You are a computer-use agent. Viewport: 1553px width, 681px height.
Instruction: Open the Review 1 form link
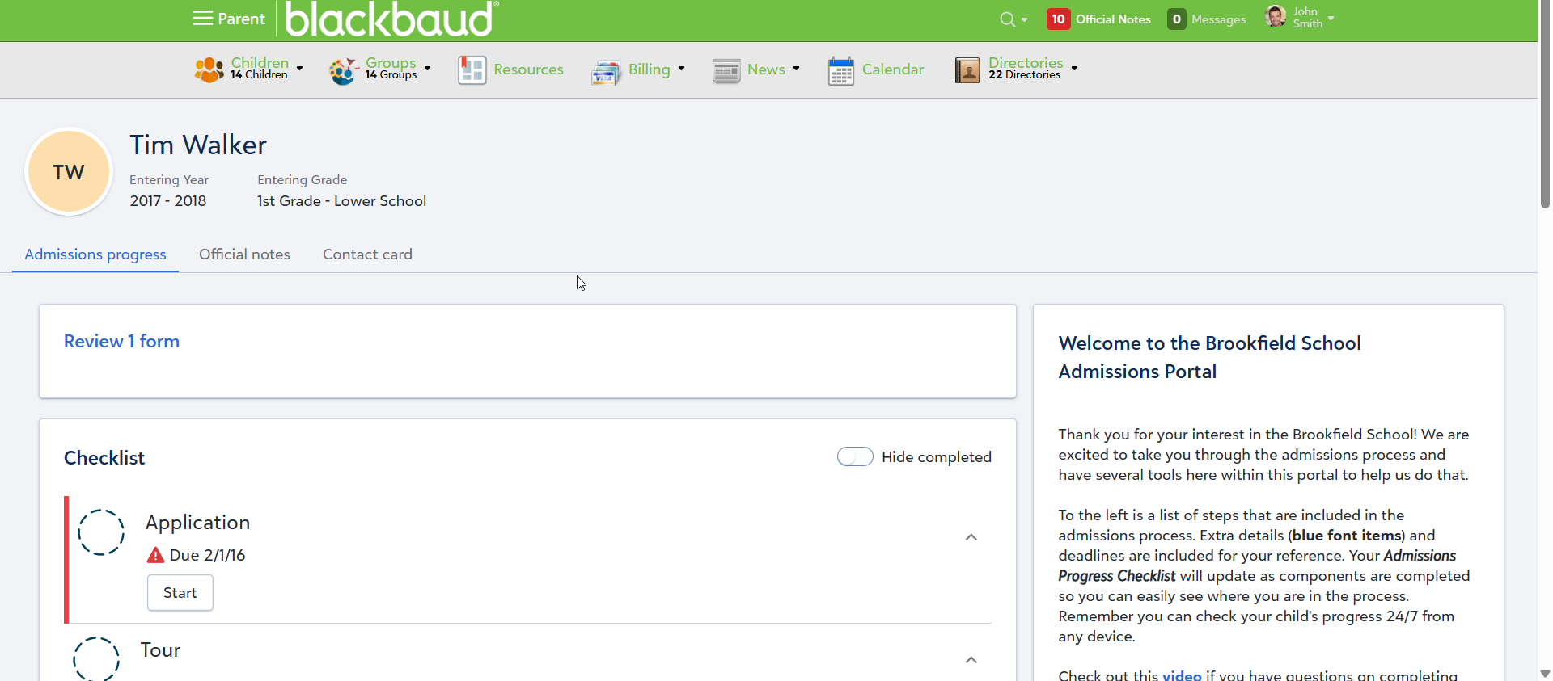pos(121,341)
